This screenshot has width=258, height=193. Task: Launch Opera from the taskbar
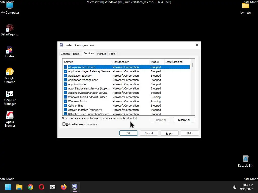[x=42, y=187]
